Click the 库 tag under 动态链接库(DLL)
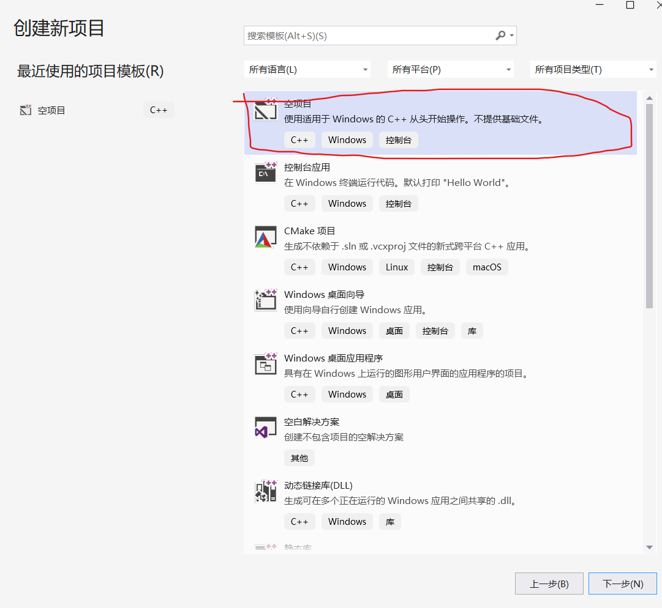 click(x=390, y=522)
